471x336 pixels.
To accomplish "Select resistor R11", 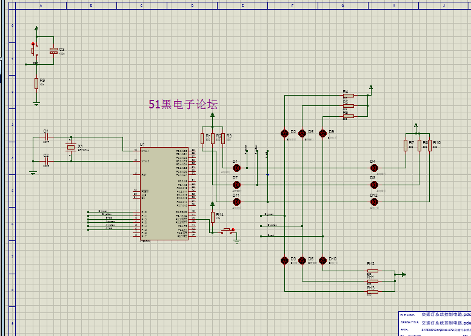I will tap(373, 281).
